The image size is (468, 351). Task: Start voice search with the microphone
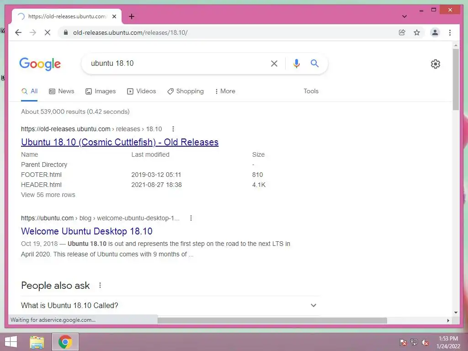[296, 63]
